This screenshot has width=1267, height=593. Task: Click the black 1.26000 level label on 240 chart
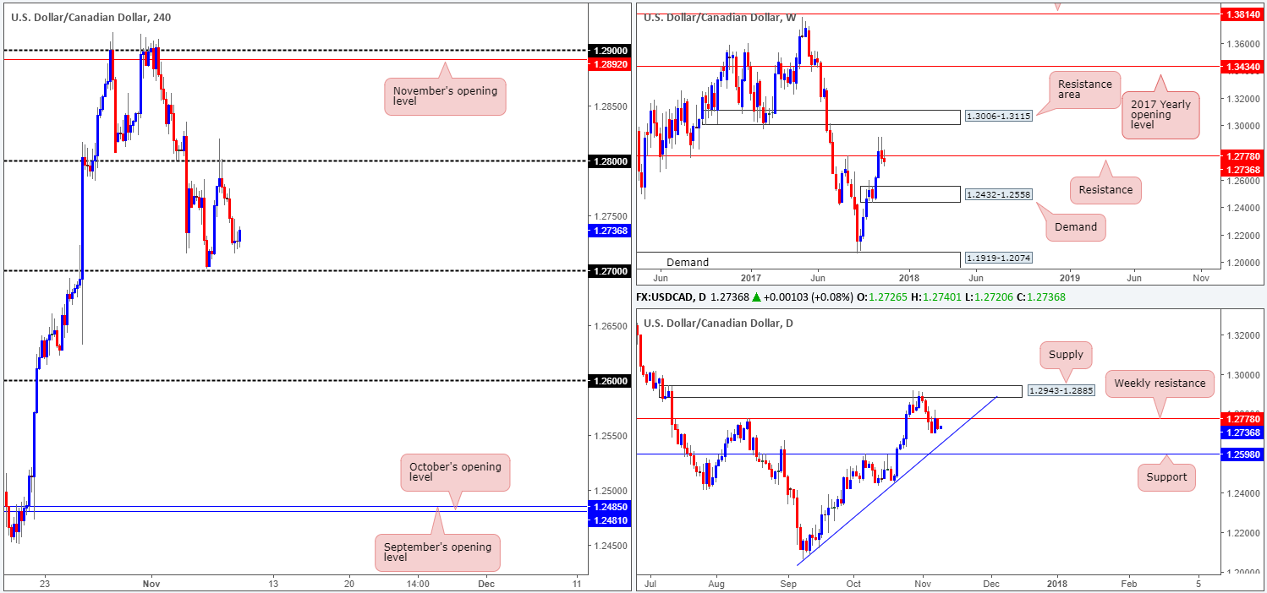[x=609, y=381]
